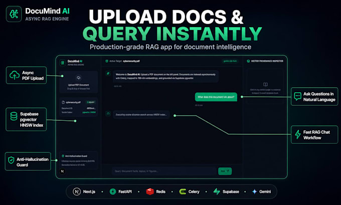Click the large DocuMind AI logo icon
Screen dimensions: 341x205
(x=14, y=14)
